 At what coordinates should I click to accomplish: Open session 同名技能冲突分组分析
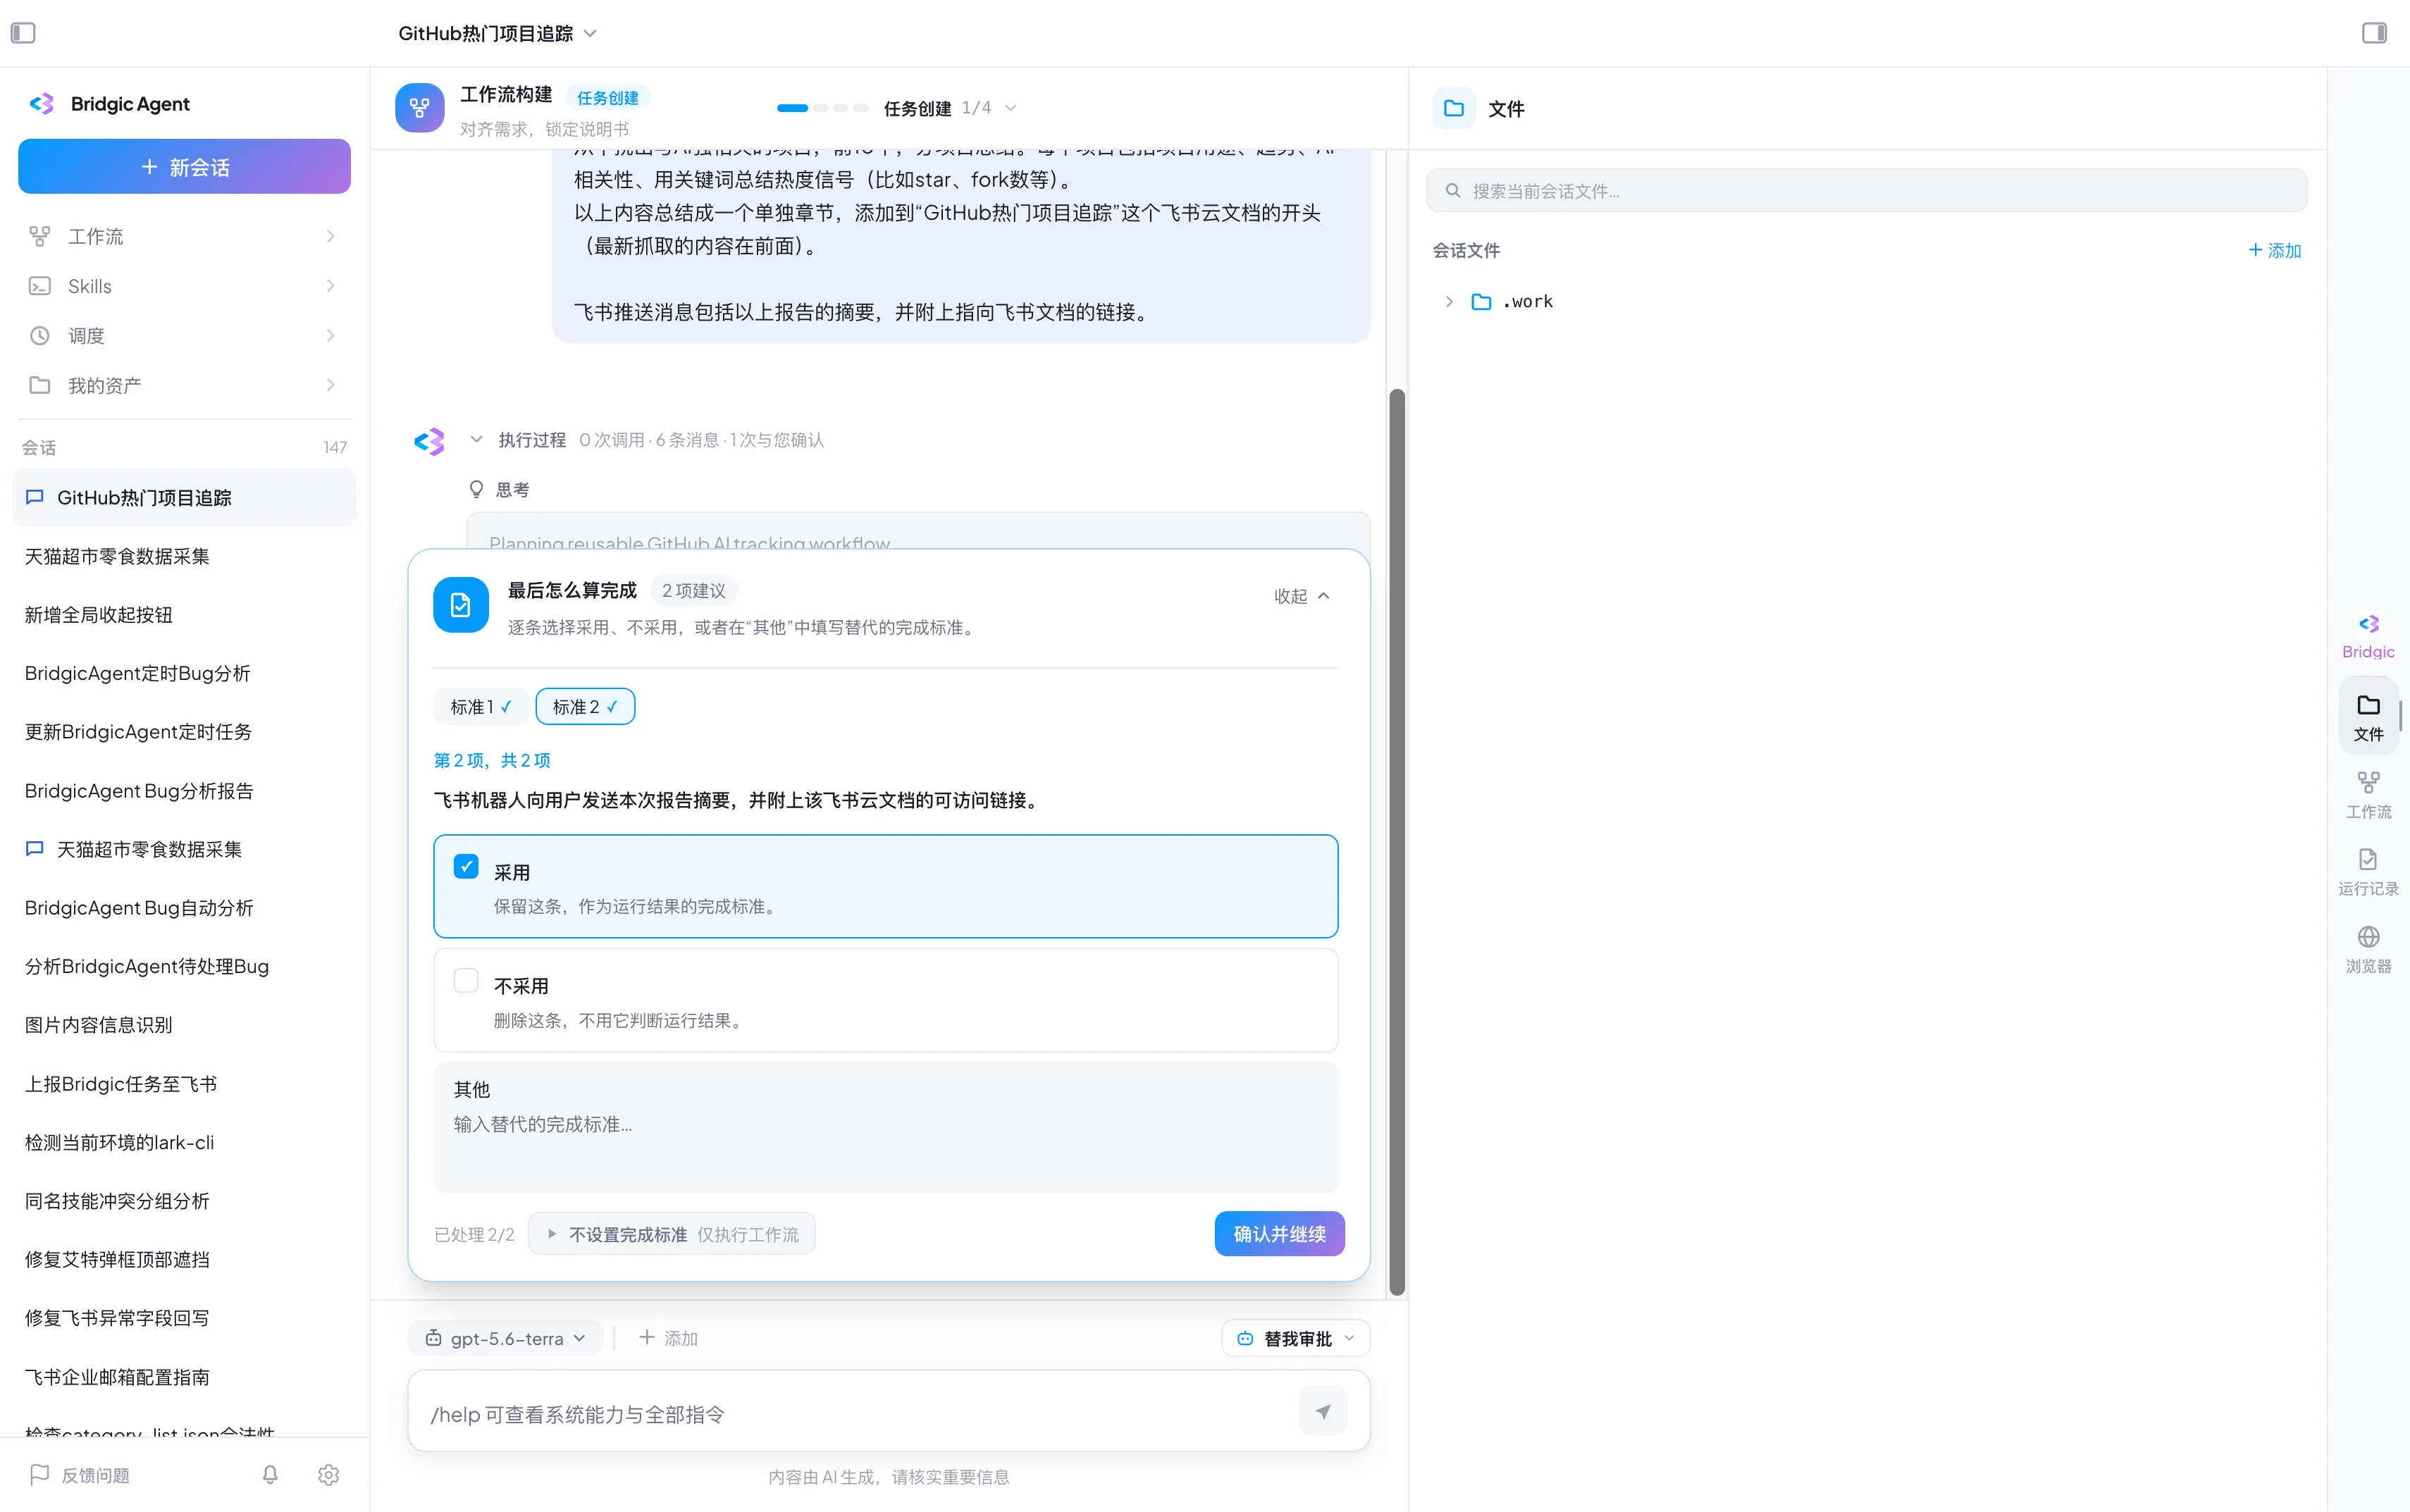click(x=184, y=1201)
